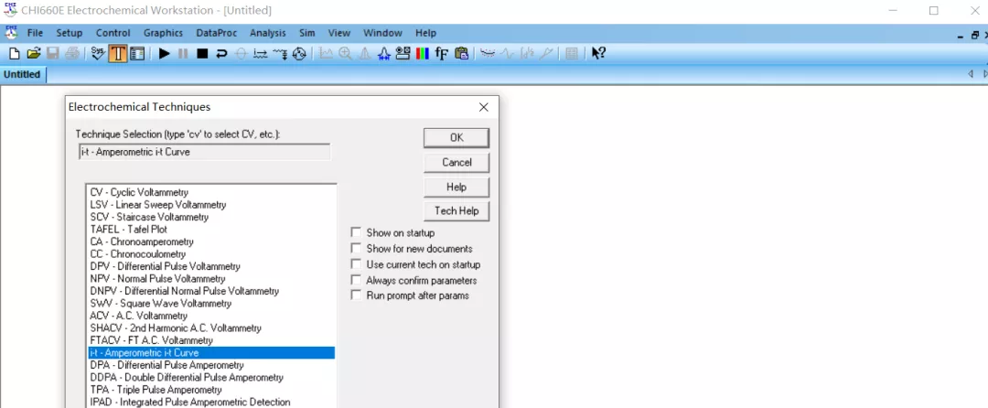Click the Technique Selection text field

click(205, 152)
